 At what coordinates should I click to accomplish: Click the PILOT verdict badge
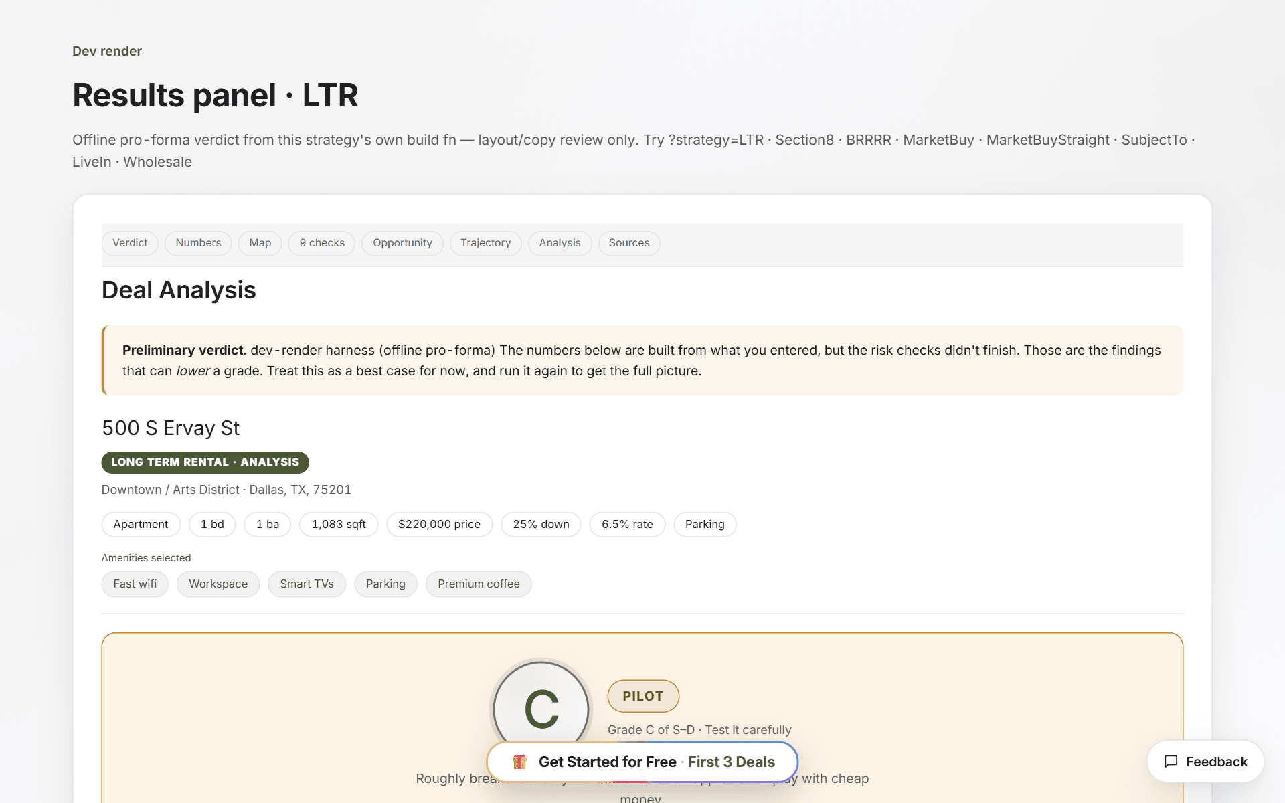643,696
